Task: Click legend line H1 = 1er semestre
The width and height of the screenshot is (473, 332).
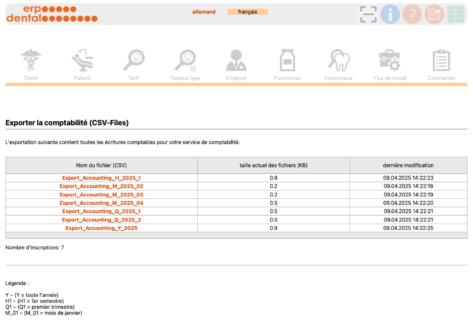Action: [35, 301]
